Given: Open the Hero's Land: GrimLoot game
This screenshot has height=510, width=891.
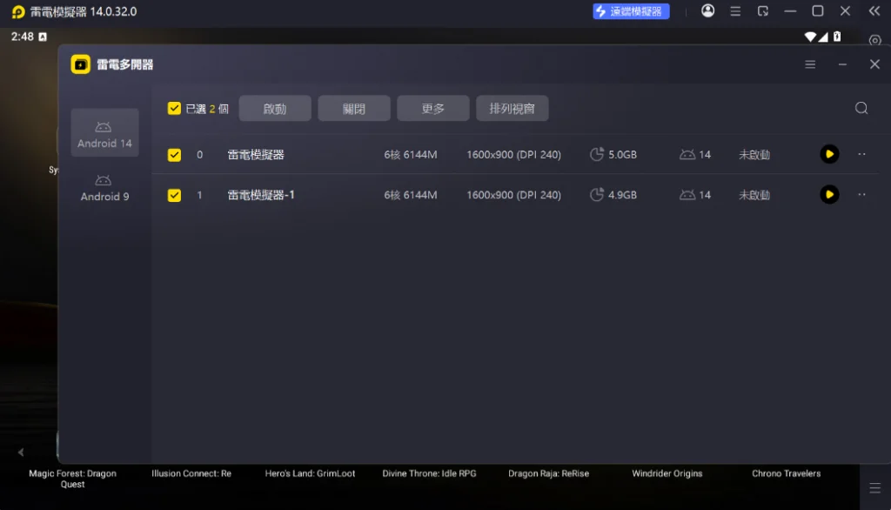Looking at the screenshot, I should pos(311,473).
